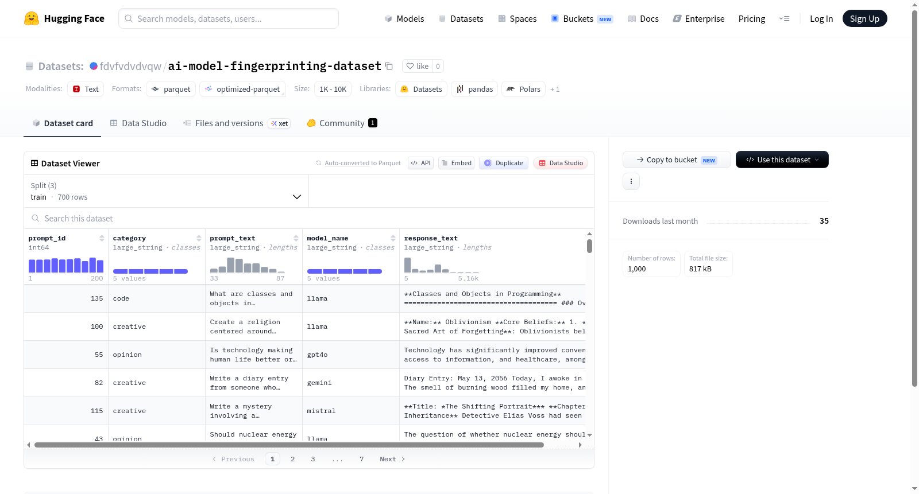919x494 pixels.
Task: Open the Community tab
Action: pos(342,123)
